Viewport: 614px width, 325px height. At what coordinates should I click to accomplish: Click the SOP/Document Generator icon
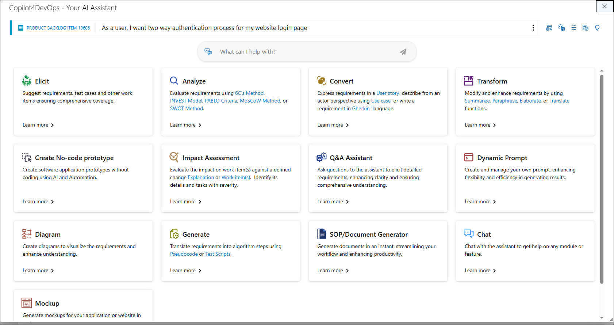pyautogui.click(x=321, y=234)
